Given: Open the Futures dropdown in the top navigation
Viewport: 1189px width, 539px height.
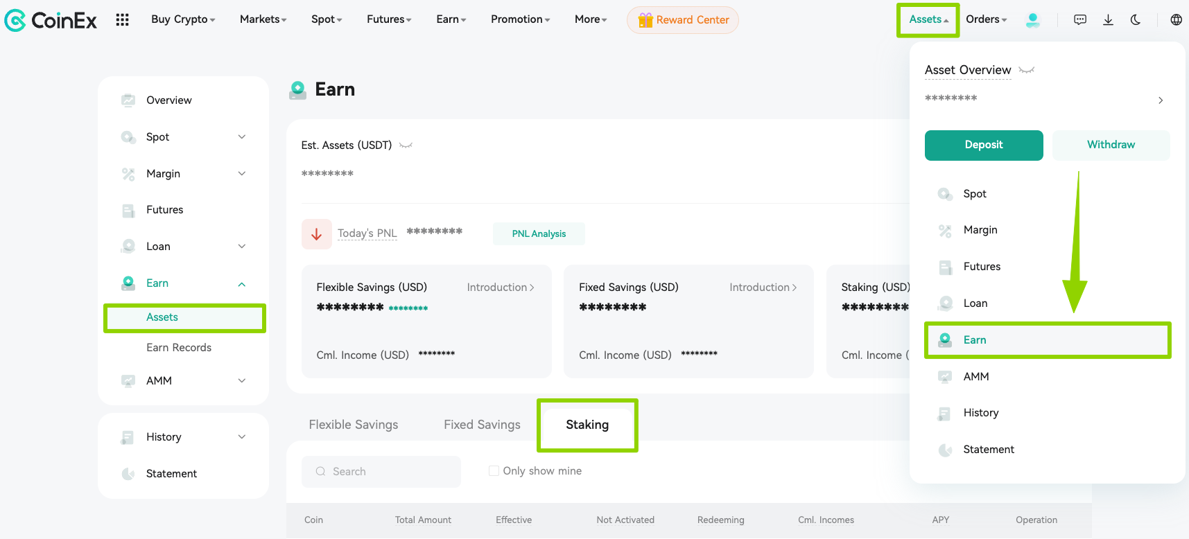Looking at the screenshot, I should [389, 19].
